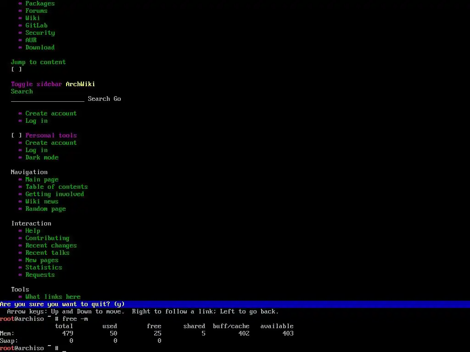The height and width of the screenshot is (352, 470).
Task: Open the Random page link
Action: pos(45,209)
